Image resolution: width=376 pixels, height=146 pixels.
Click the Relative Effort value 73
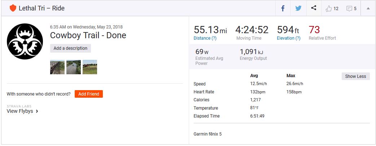tap(314, 30)
